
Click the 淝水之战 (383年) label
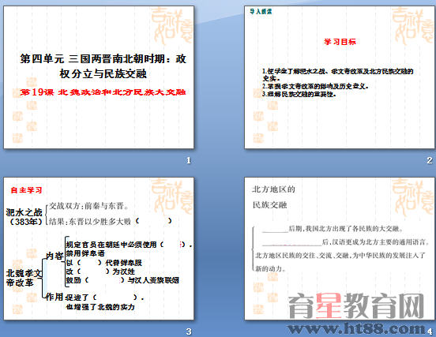coord(24,217)
